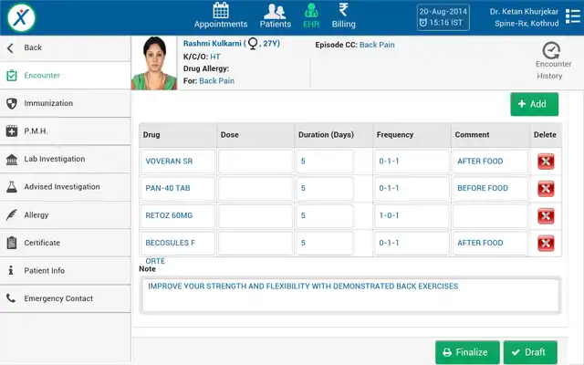The width and height of the screenshot is (584, 365).
Task: Delete the RETOZ 60MG drug row
Action: (x=546, y=216)
